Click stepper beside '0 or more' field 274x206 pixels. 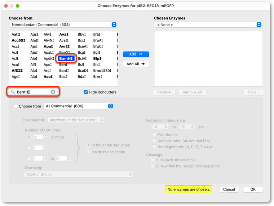coord(46,137)
